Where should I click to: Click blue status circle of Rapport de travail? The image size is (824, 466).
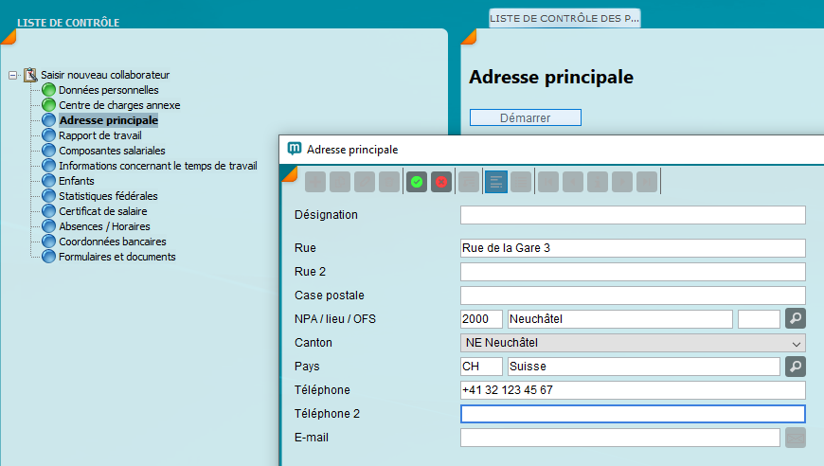(48, 135)
